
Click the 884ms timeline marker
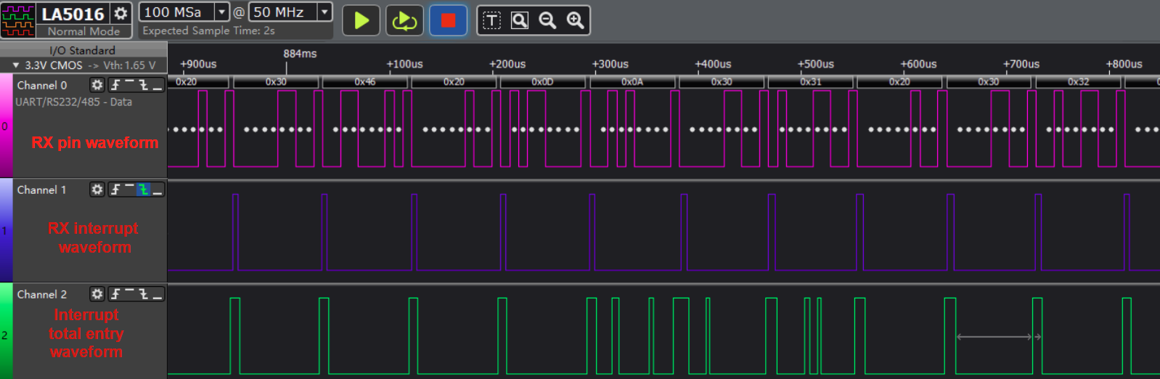[x=300, y=54]
